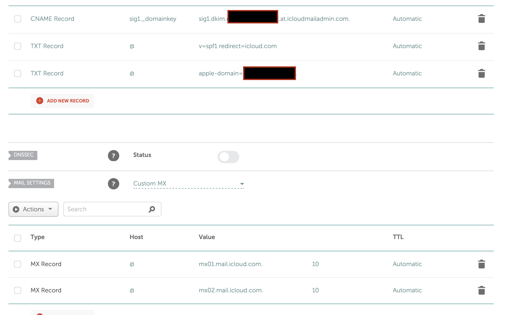This screenshot has height=315, width=511.
Task: Click the mx01.mail.icloud.com value
Action: (x=230, y=264)
